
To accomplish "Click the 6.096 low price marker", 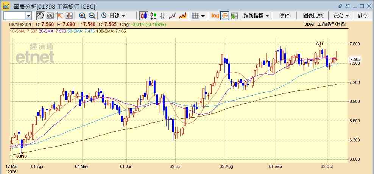I will coord(22,156).
